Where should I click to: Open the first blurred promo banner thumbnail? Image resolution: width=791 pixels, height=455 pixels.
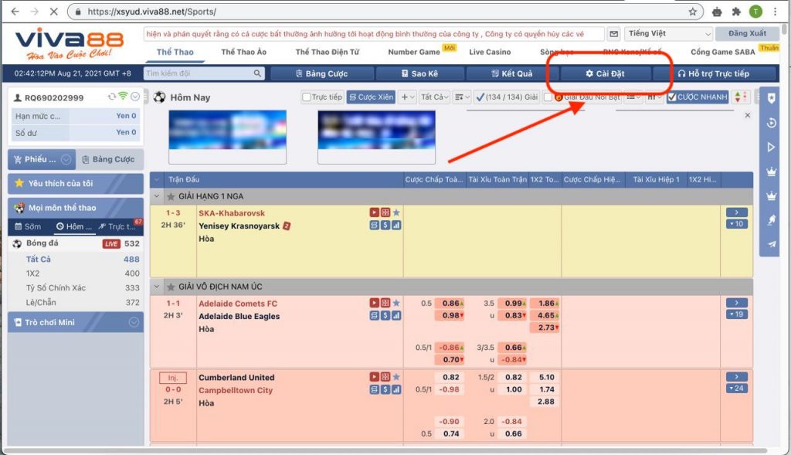pos(228,137)
